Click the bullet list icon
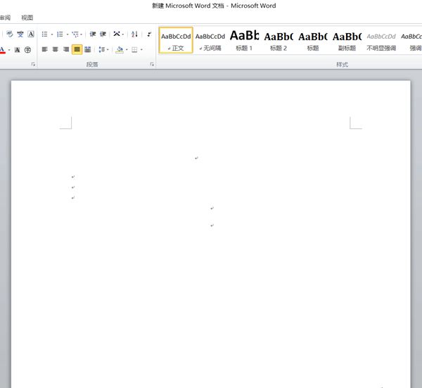Viewport: 422px width, 388px height. pos(44,34)
